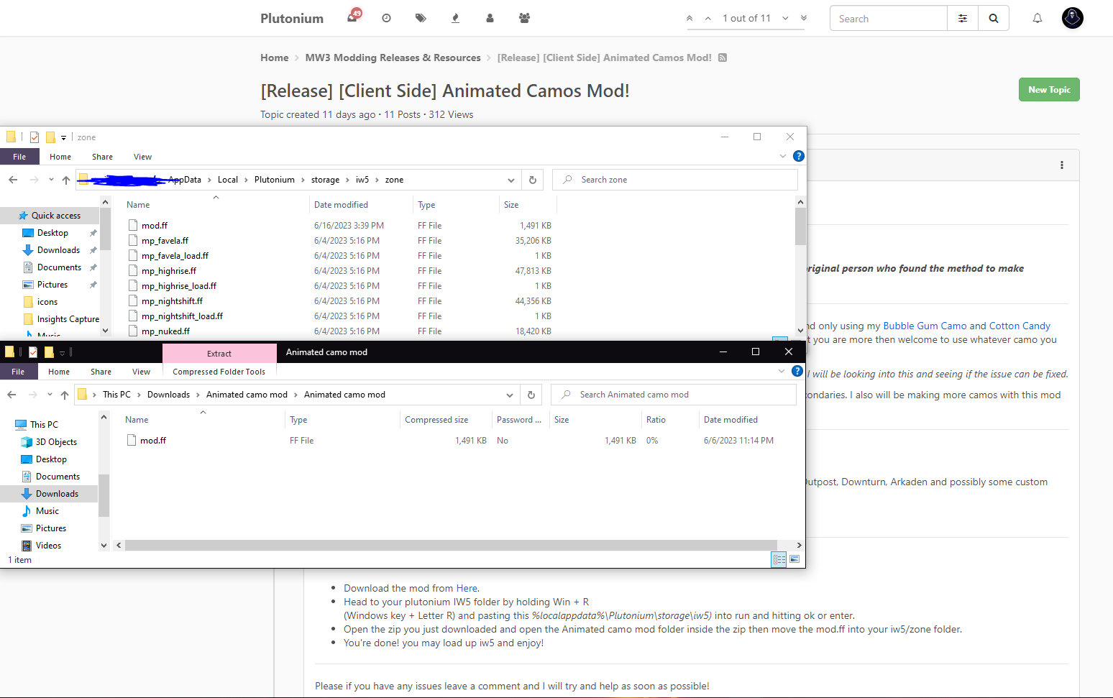
Task: Go up one level in zone window
Action: [66, 180]
